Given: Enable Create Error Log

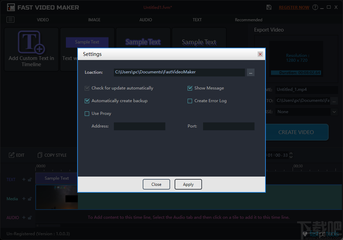Looking at the screenshot, I should point(190,100).
